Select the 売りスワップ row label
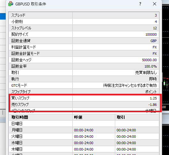Image resolution: width=169 pixels, height=155 pixels. 20,105
